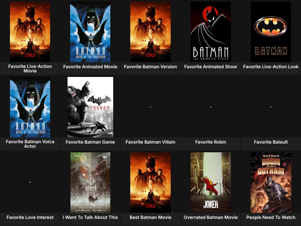
Task: Choose the "Favorite Batman Villain" label
Action: point(150,142)
